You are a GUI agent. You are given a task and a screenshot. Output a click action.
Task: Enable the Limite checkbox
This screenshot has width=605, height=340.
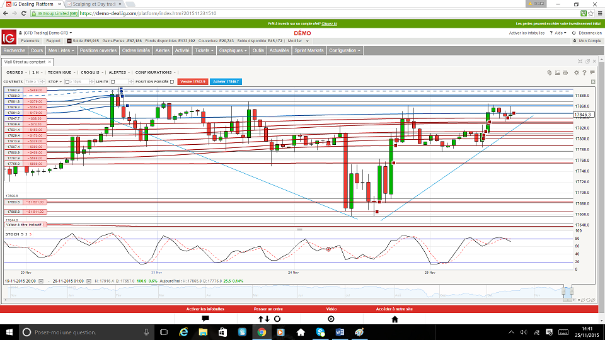coord(113,82)
